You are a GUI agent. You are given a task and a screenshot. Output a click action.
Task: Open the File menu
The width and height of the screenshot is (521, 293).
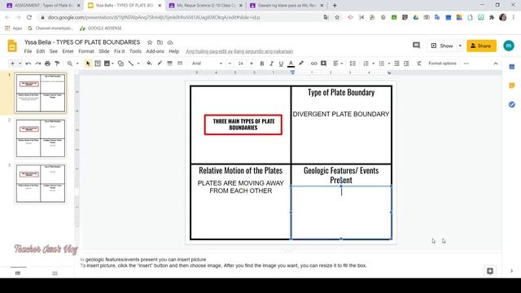coord(28,51)
